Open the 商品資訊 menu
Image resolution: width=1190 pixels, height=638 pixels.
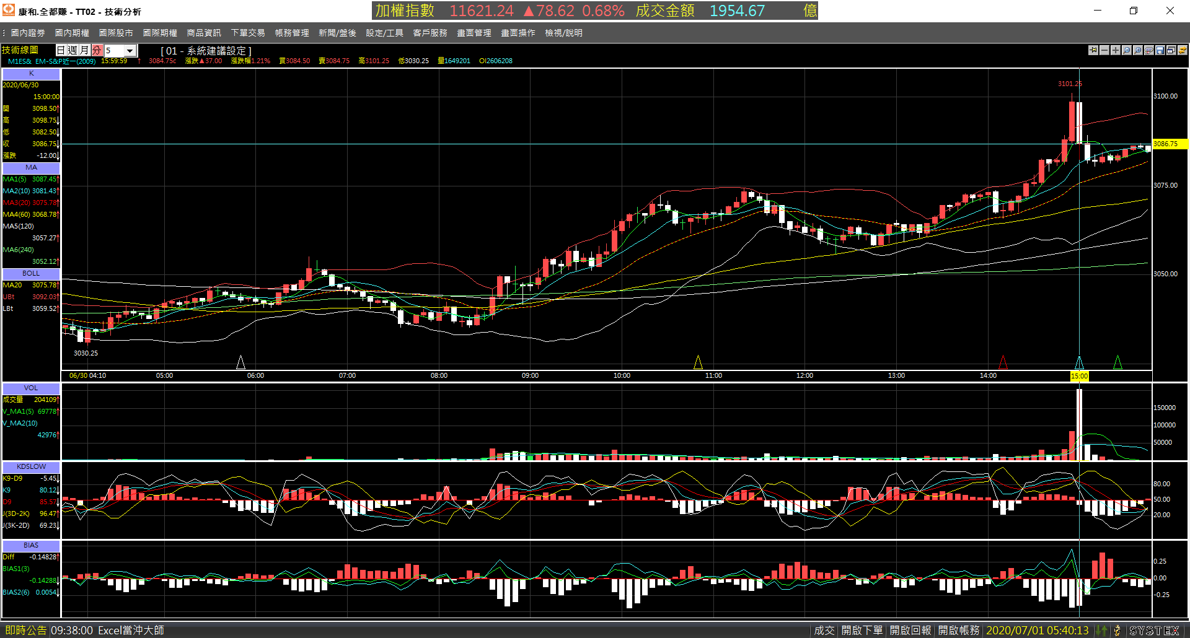pos(204,33)
